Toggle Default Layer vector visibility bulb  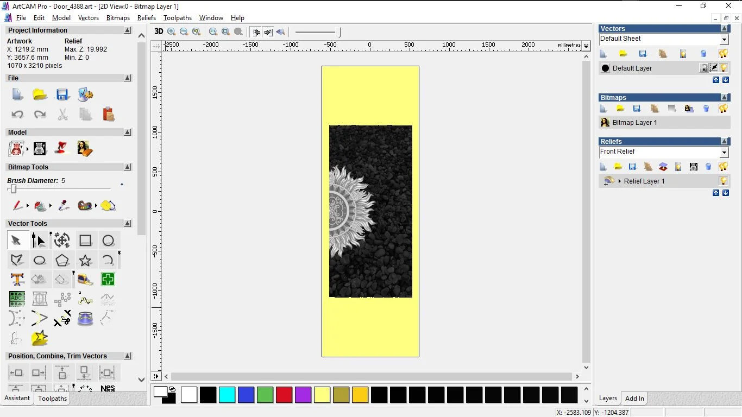tap(724, 68)
